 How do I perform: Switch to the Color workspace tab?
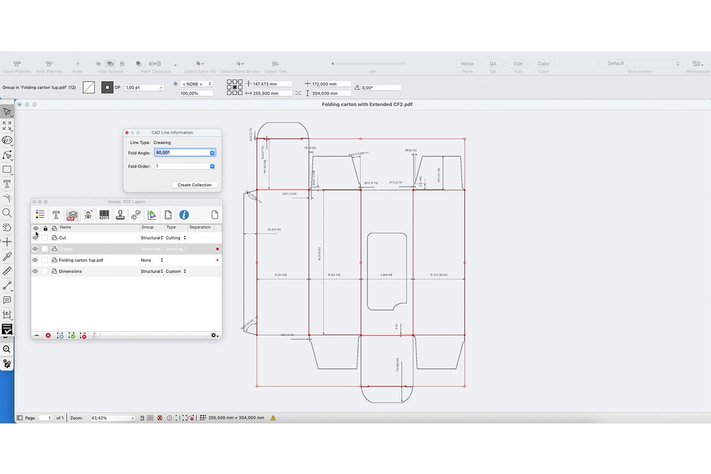[543, 63]
